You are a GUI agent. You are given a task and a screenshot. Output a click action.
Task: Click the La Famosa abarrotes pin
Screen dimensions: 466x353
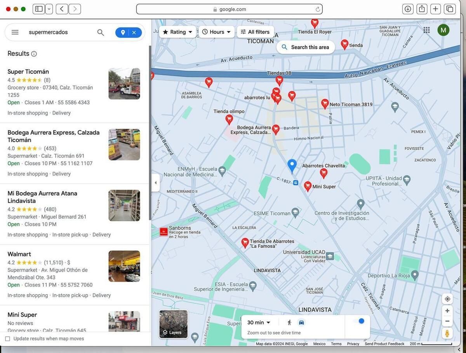(245, 243)
